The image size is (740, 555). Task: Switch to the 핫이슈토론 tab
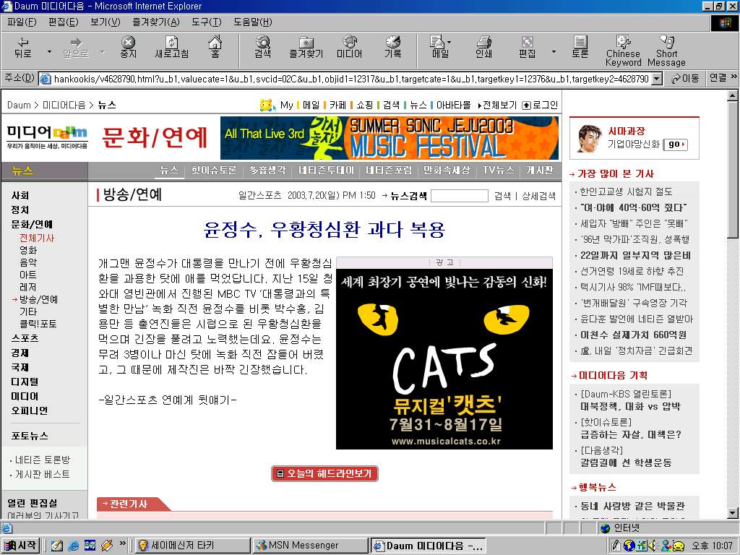(x=213, y=170)
